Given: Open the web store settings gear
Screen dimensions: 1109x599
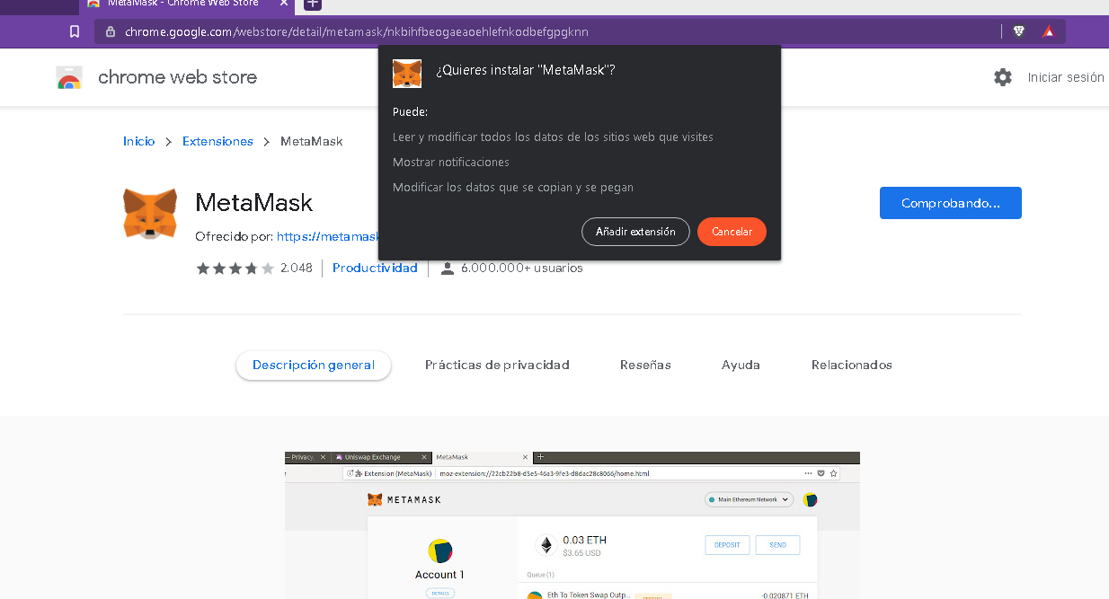Looking at the screenshot, I should (1003, 77).
